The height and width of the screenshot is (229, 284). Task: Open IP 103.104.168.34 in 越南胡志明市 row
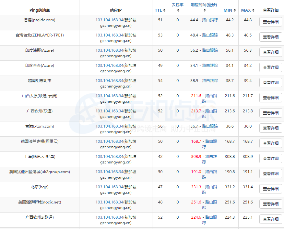(109, 80)
